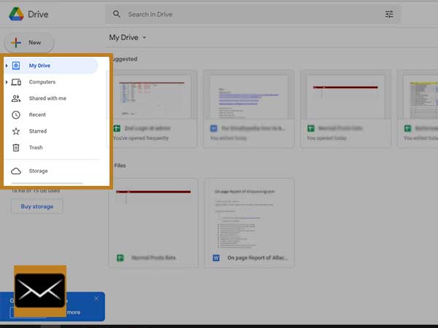
Task: Select My Drive in sidebar
Action: pos(51,66)
